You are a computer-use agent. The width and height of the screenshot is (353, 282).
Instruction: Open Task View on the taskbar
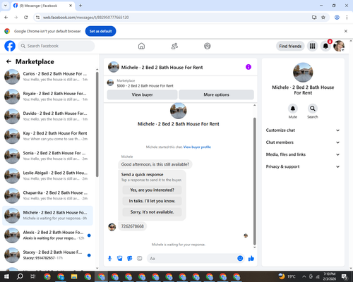[x=33, y=276]
